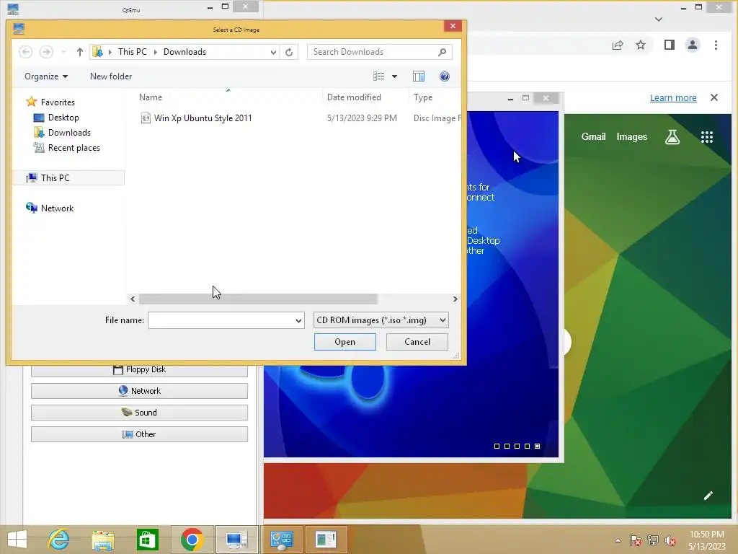Screen dimensions: 738x554
Task: Open Floppy Disk section in QtEmu
Action: 139,370
